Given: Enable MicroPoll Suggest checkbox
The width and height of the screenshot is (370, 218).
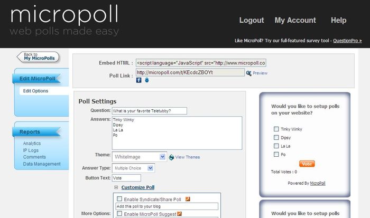Looking at the screenshot, I should tap(119, 214).
